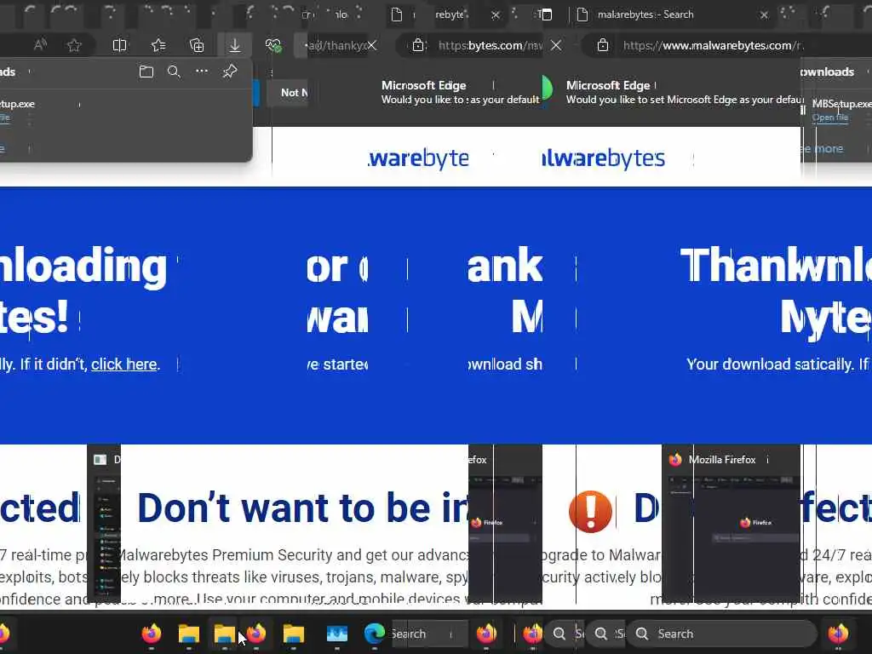Open downloads folder icon in Downloads panel

coord(146,72)
